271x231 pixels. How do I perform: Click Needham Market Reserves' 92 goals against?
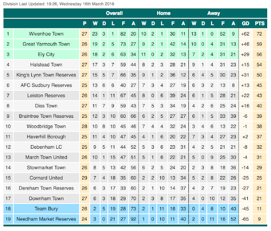coord(133,219)
